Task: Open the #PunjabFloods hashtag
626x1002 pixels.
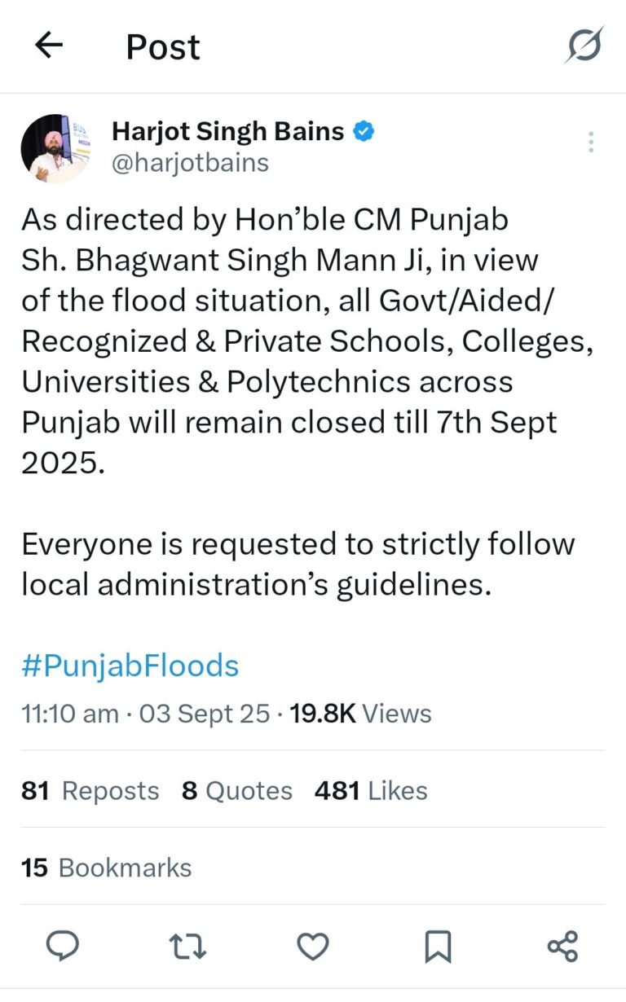Action: tap(130, 666)
